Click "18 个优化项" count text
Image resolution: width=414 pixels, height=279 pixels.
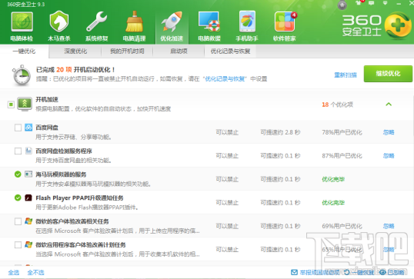(337, 105)
